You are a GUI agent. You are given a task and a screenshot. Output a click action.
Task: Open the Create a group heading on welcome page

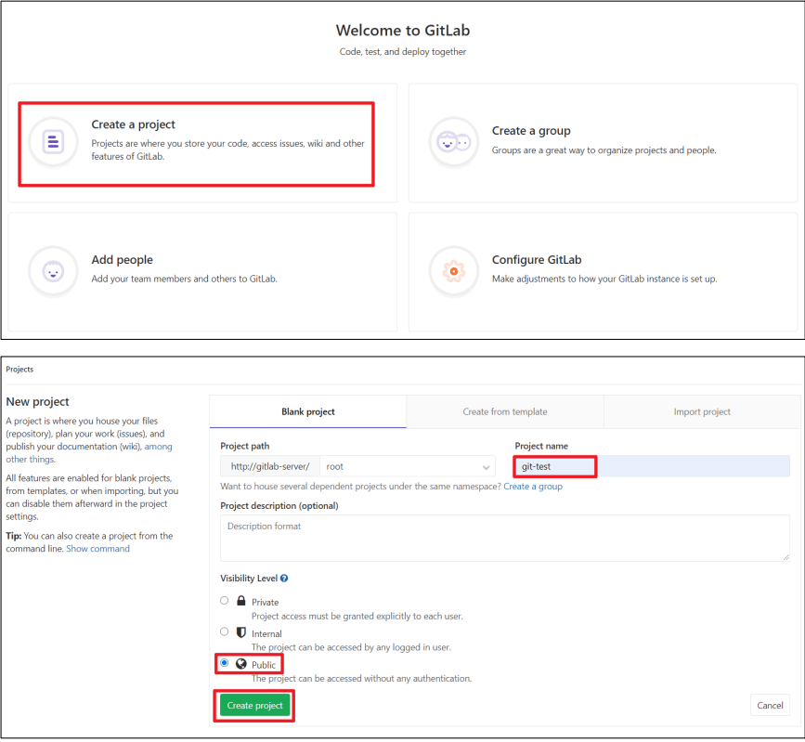click(x=531, y=130)
